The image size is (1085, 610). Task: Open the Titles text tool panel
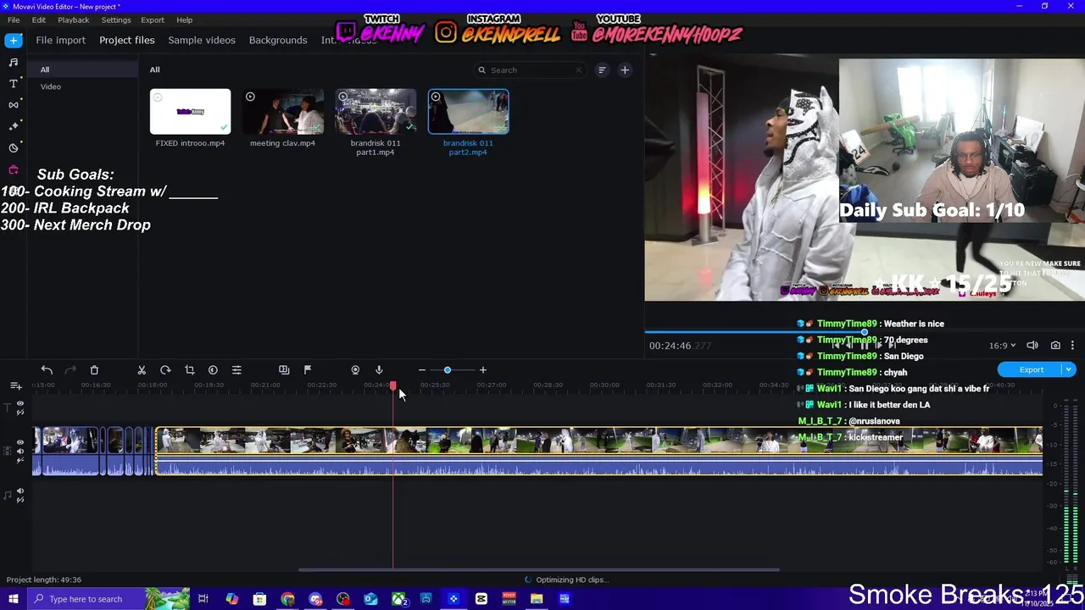pyautogui.click(x=14, y=83)
